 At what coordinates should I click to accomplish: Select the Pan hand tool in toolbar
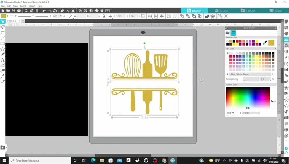[x=102, y=11]
